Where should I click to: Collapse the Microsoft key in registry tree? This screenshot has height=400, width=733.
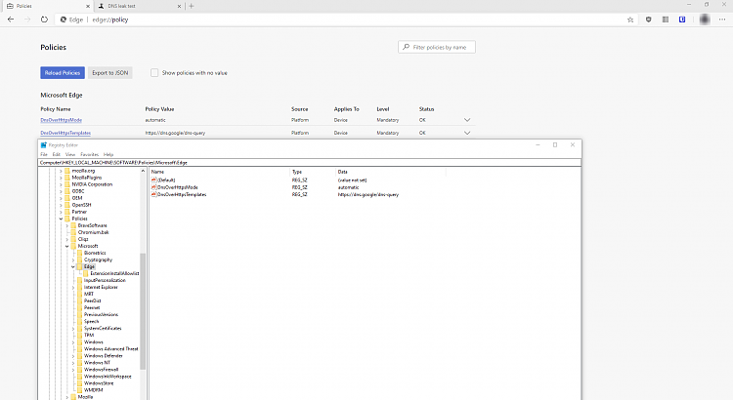tap(66, 246)
